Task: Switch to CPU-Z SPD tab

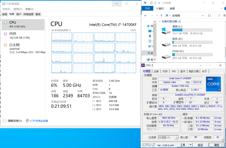Action: pos(174,71)
